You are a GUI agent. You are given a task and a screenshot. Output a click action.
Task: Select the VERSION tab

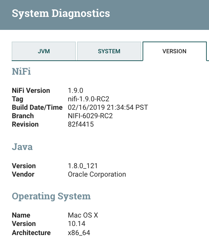pyautogui.click(x=174, y=51)
